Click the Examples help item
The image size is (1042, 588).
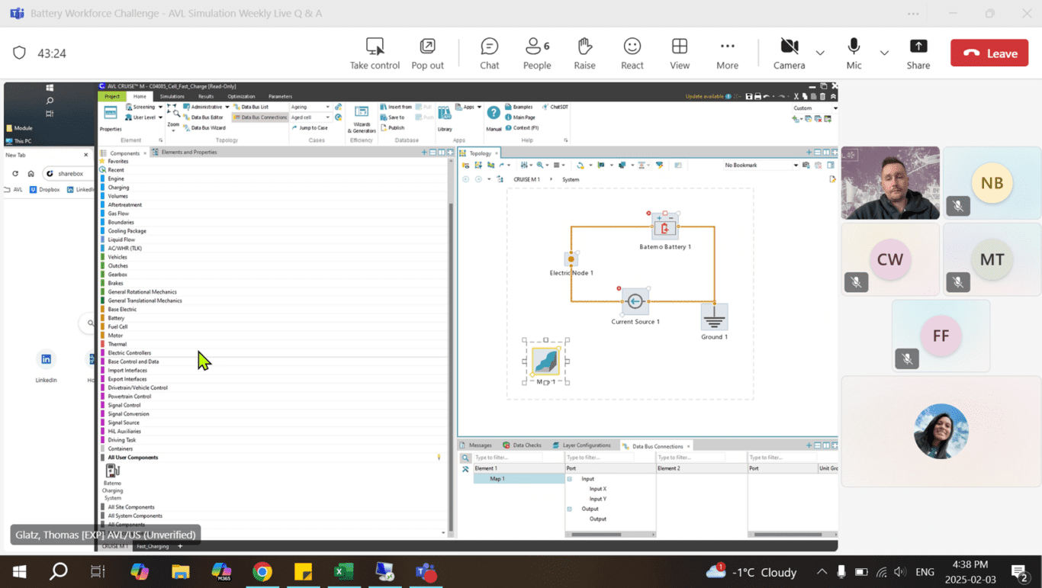pos(518,107)
